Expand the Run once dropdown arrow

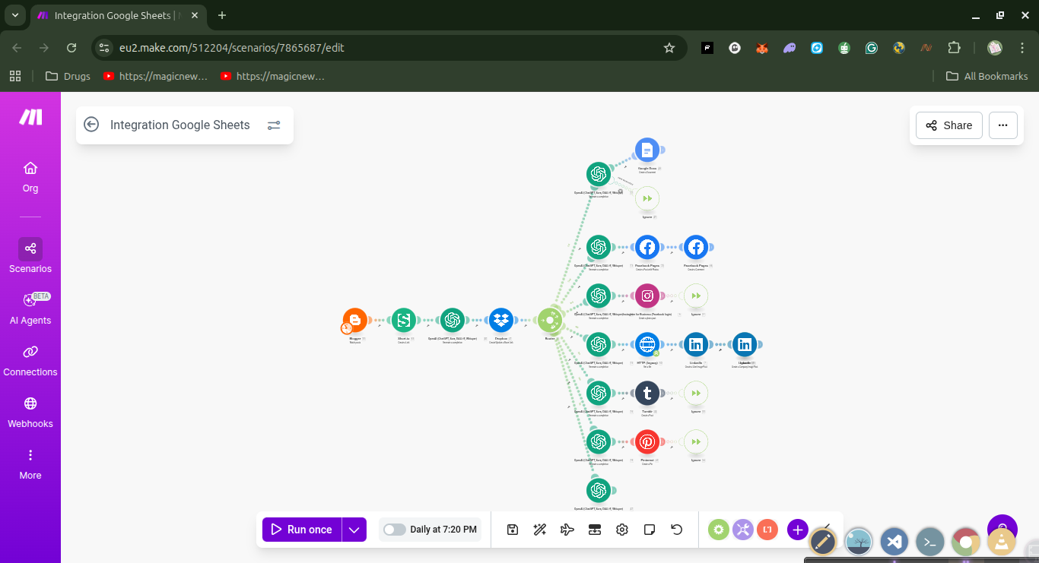354,530
